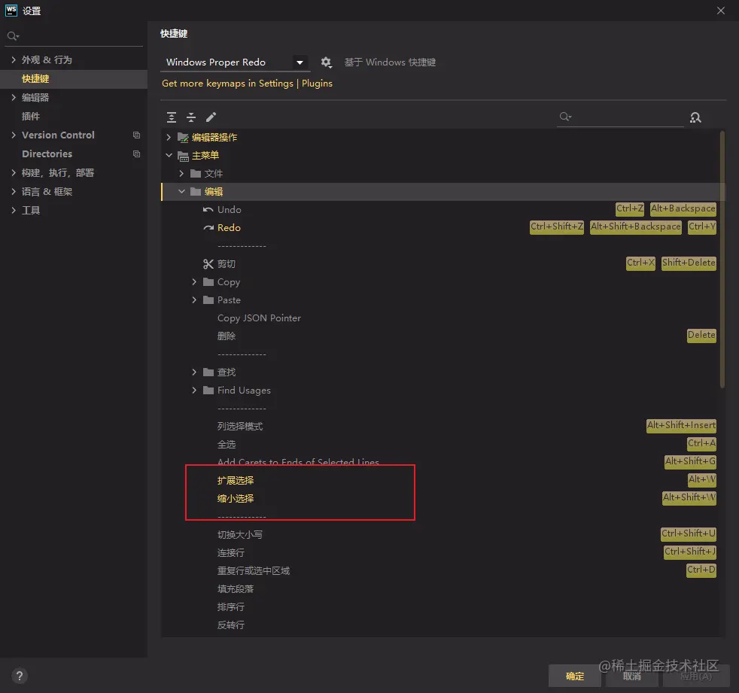Open the 插件 settings page
This screenshot has width=739, height=693.
pyautogui.click(x=74, y=117)
